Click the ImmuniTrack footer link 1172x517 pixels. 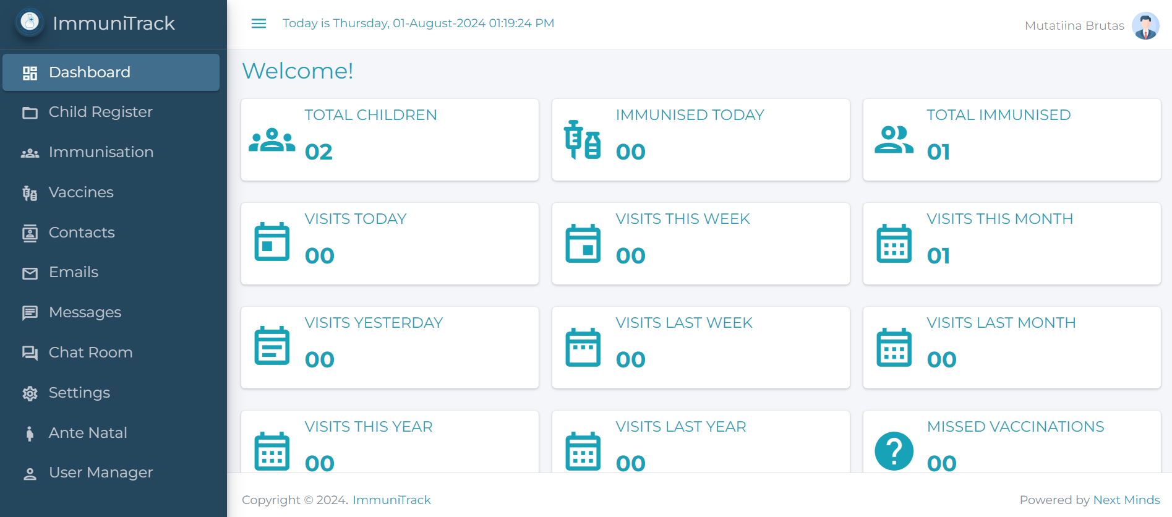(391, 500)
